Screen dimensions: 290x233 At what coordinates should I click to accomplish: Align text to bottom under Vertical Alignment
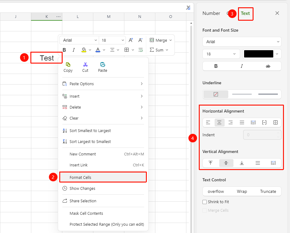(242, 163)
